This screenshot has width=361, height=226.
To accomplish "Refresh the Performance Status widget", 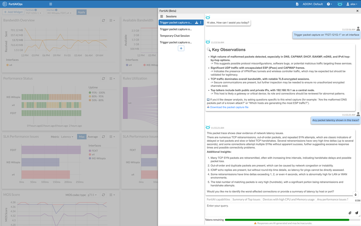I will pos(103,79).
